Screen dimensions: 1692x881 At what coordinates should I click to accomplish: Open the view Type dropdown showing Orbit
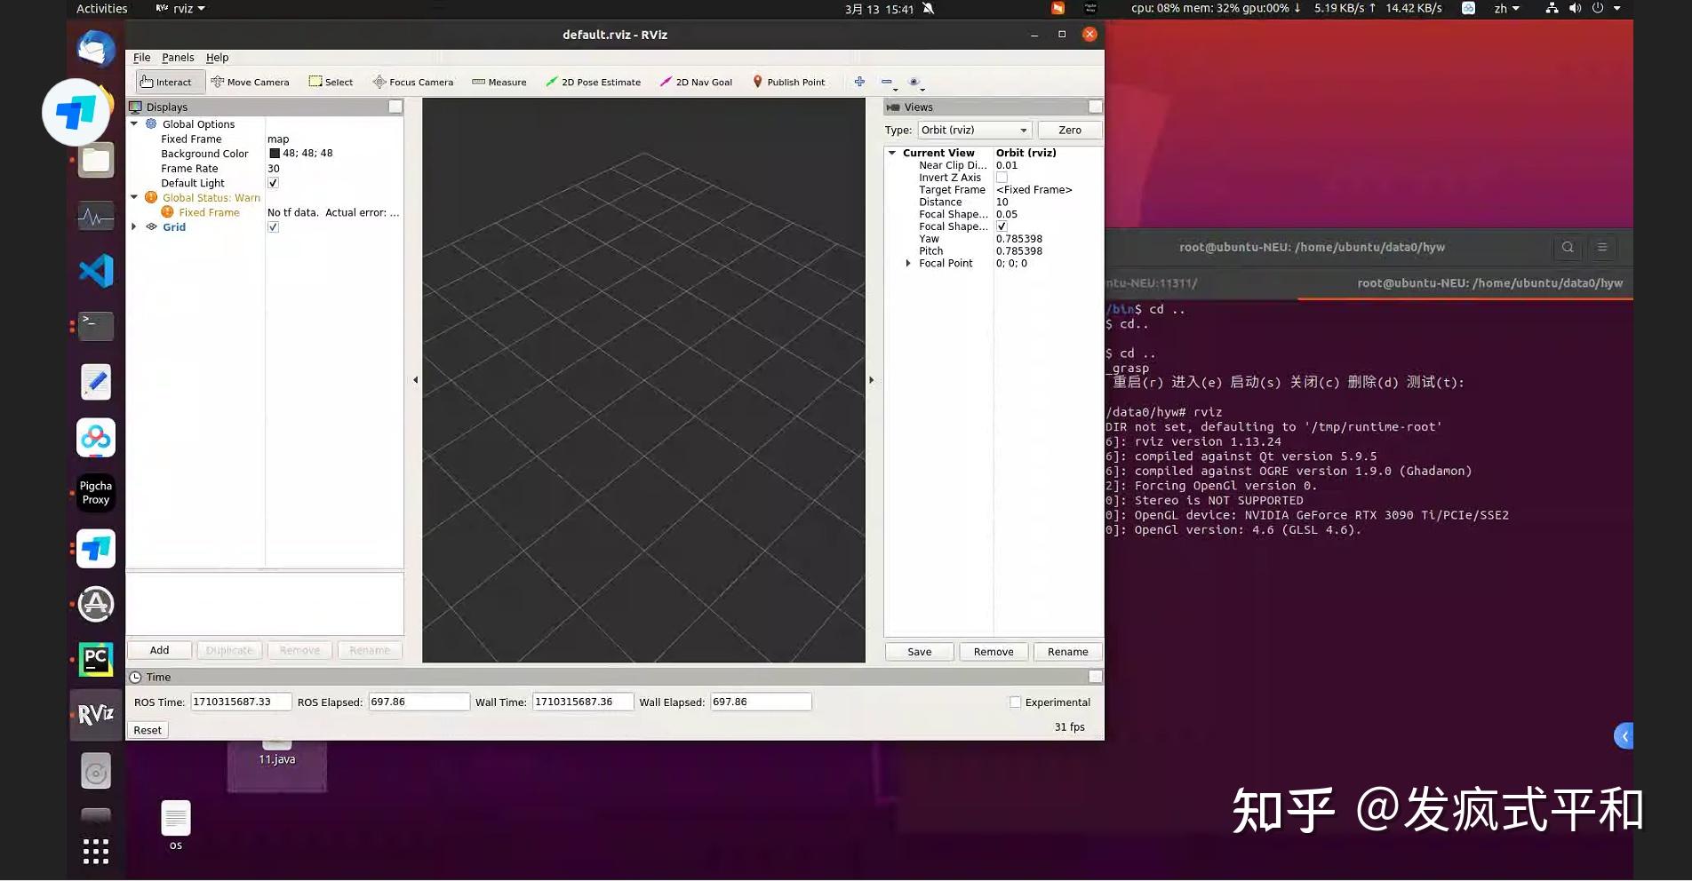click(974, 130)
